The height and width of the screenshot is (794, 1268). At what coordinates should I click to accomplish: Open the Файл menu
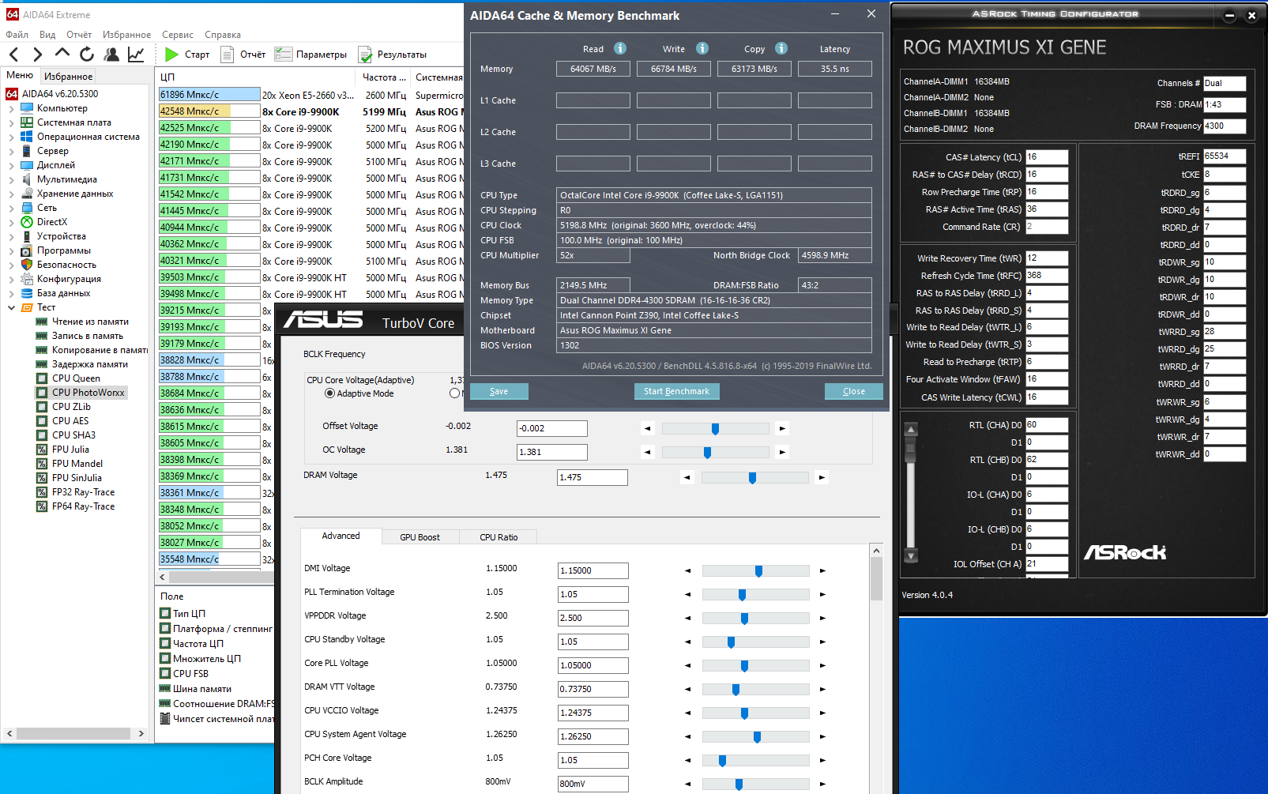17,35
